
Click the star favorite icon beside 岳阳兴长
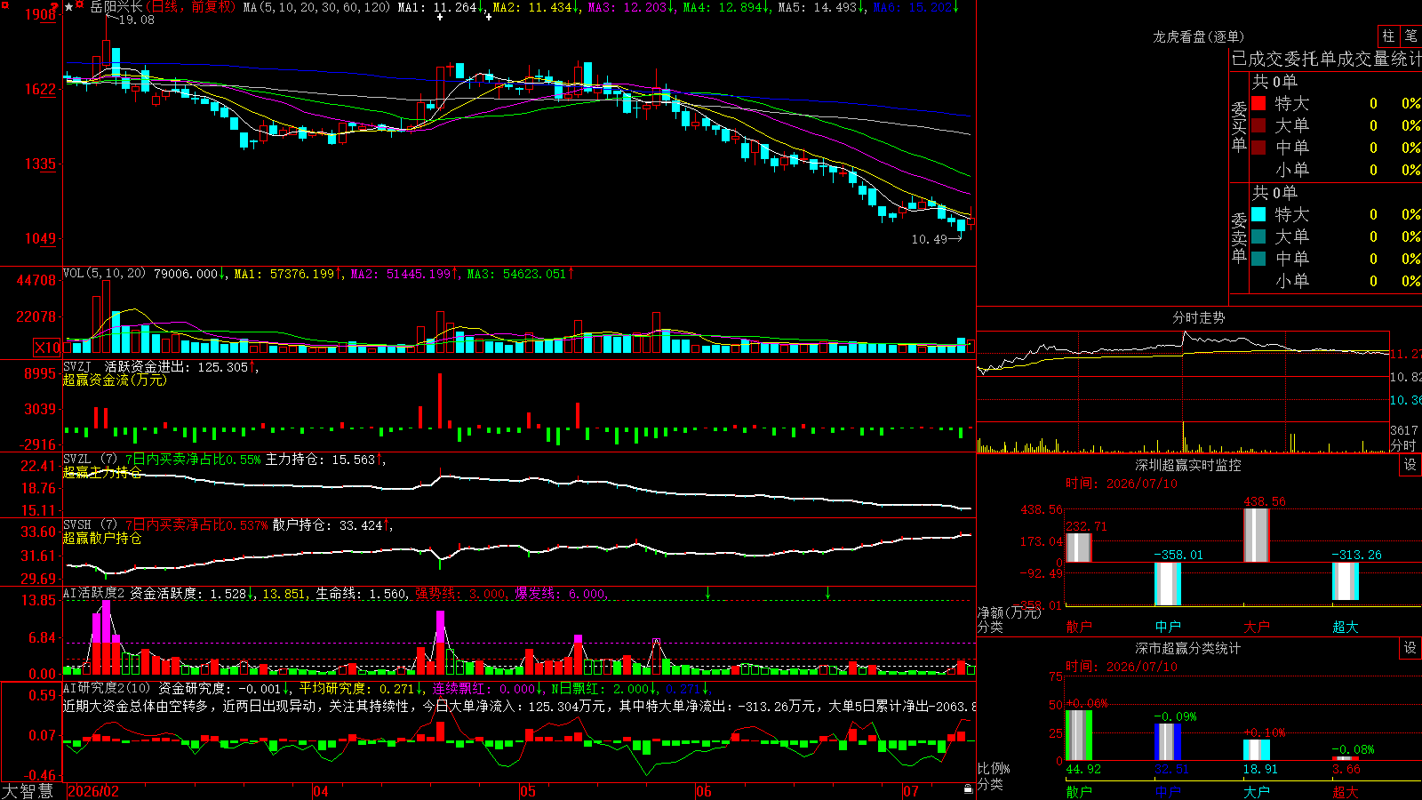pos(68,7)
